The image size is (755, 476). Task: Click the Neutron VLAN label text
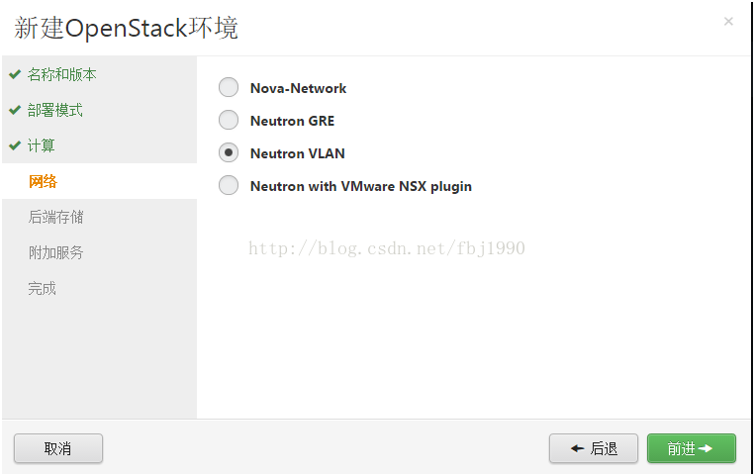297,153
